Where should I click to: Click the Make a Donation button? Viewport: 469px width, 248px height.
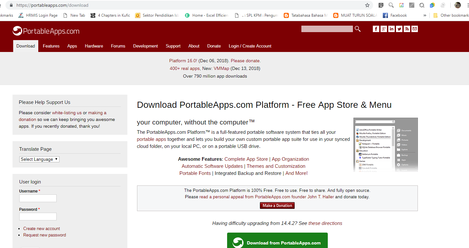point(277,206)
